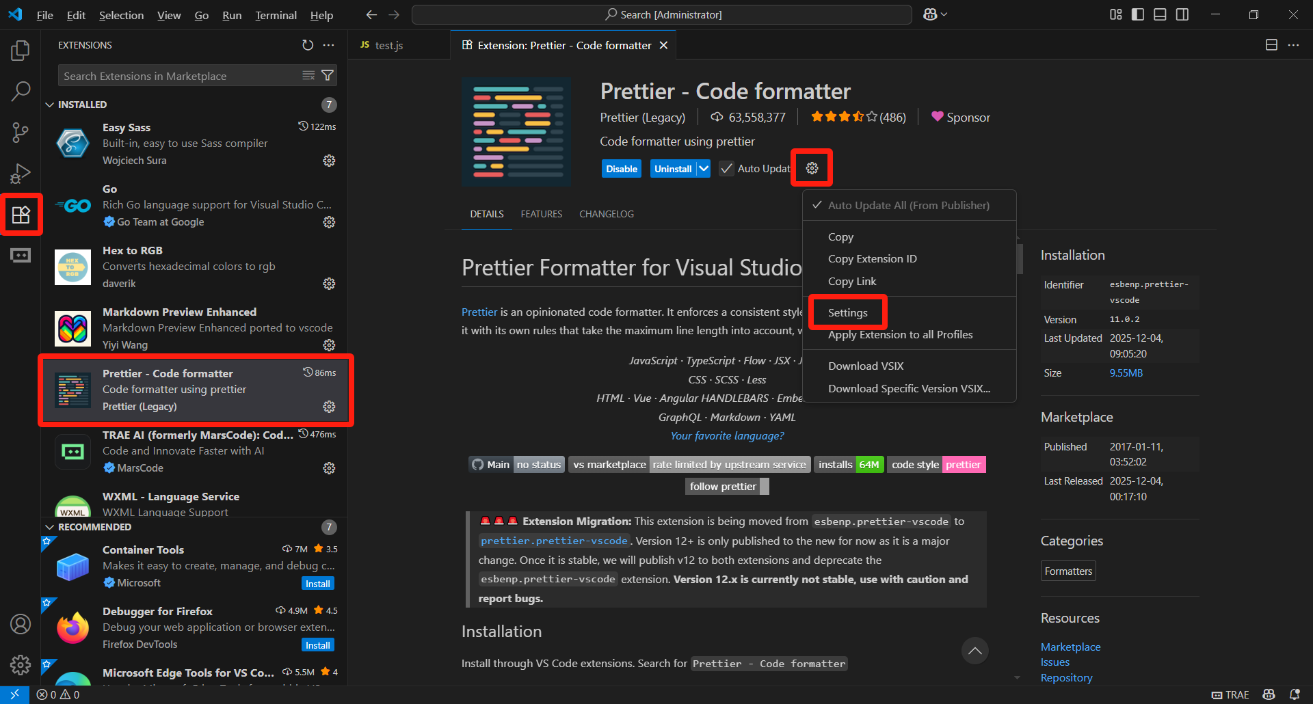The width and height of the screenshot is (1313, 704).
Task: Open the Uninstall dropdown arrow
Action: point(704,169)
